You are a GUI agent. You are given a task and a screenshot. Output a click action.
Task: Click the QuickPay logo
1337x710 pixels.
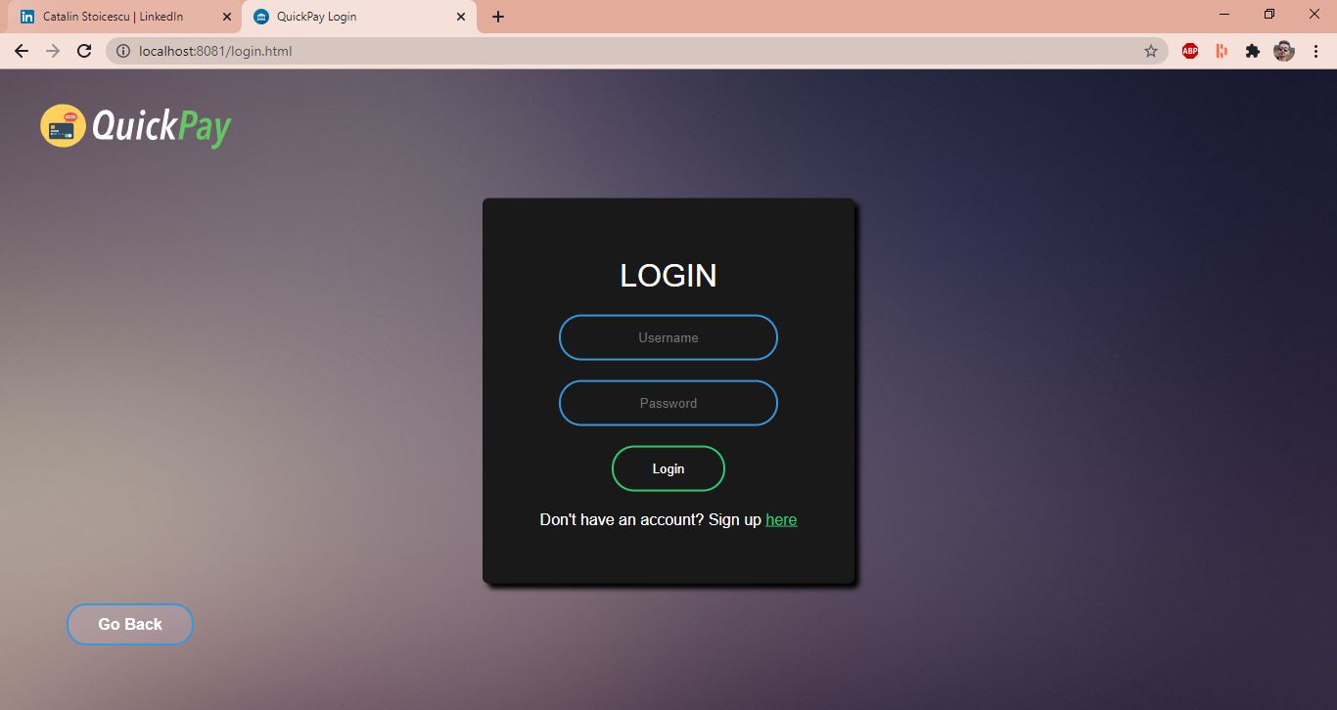[x=135, y=126]
